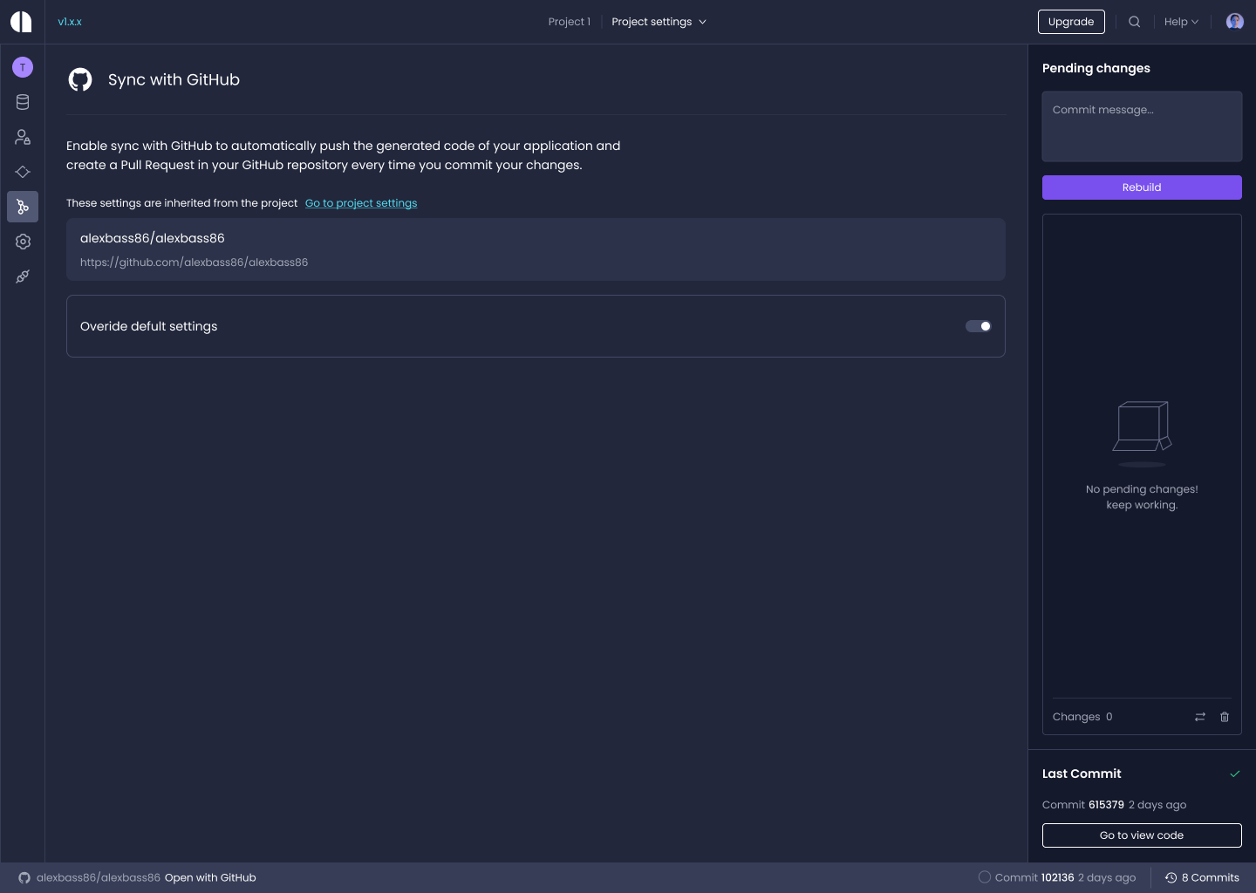Select the Git sync branch icon in sidebar
The width and height of the screenshot is (1256, 893).
(x=23, y=207)
